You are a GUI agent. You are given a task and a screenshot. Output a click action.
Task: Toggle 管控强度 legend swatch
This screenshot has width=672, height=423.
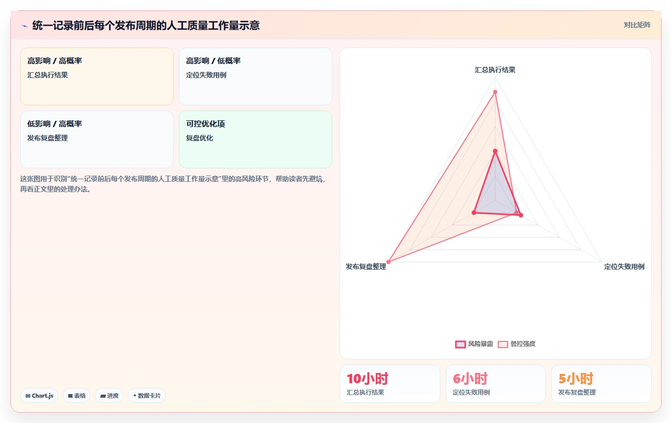503,344
